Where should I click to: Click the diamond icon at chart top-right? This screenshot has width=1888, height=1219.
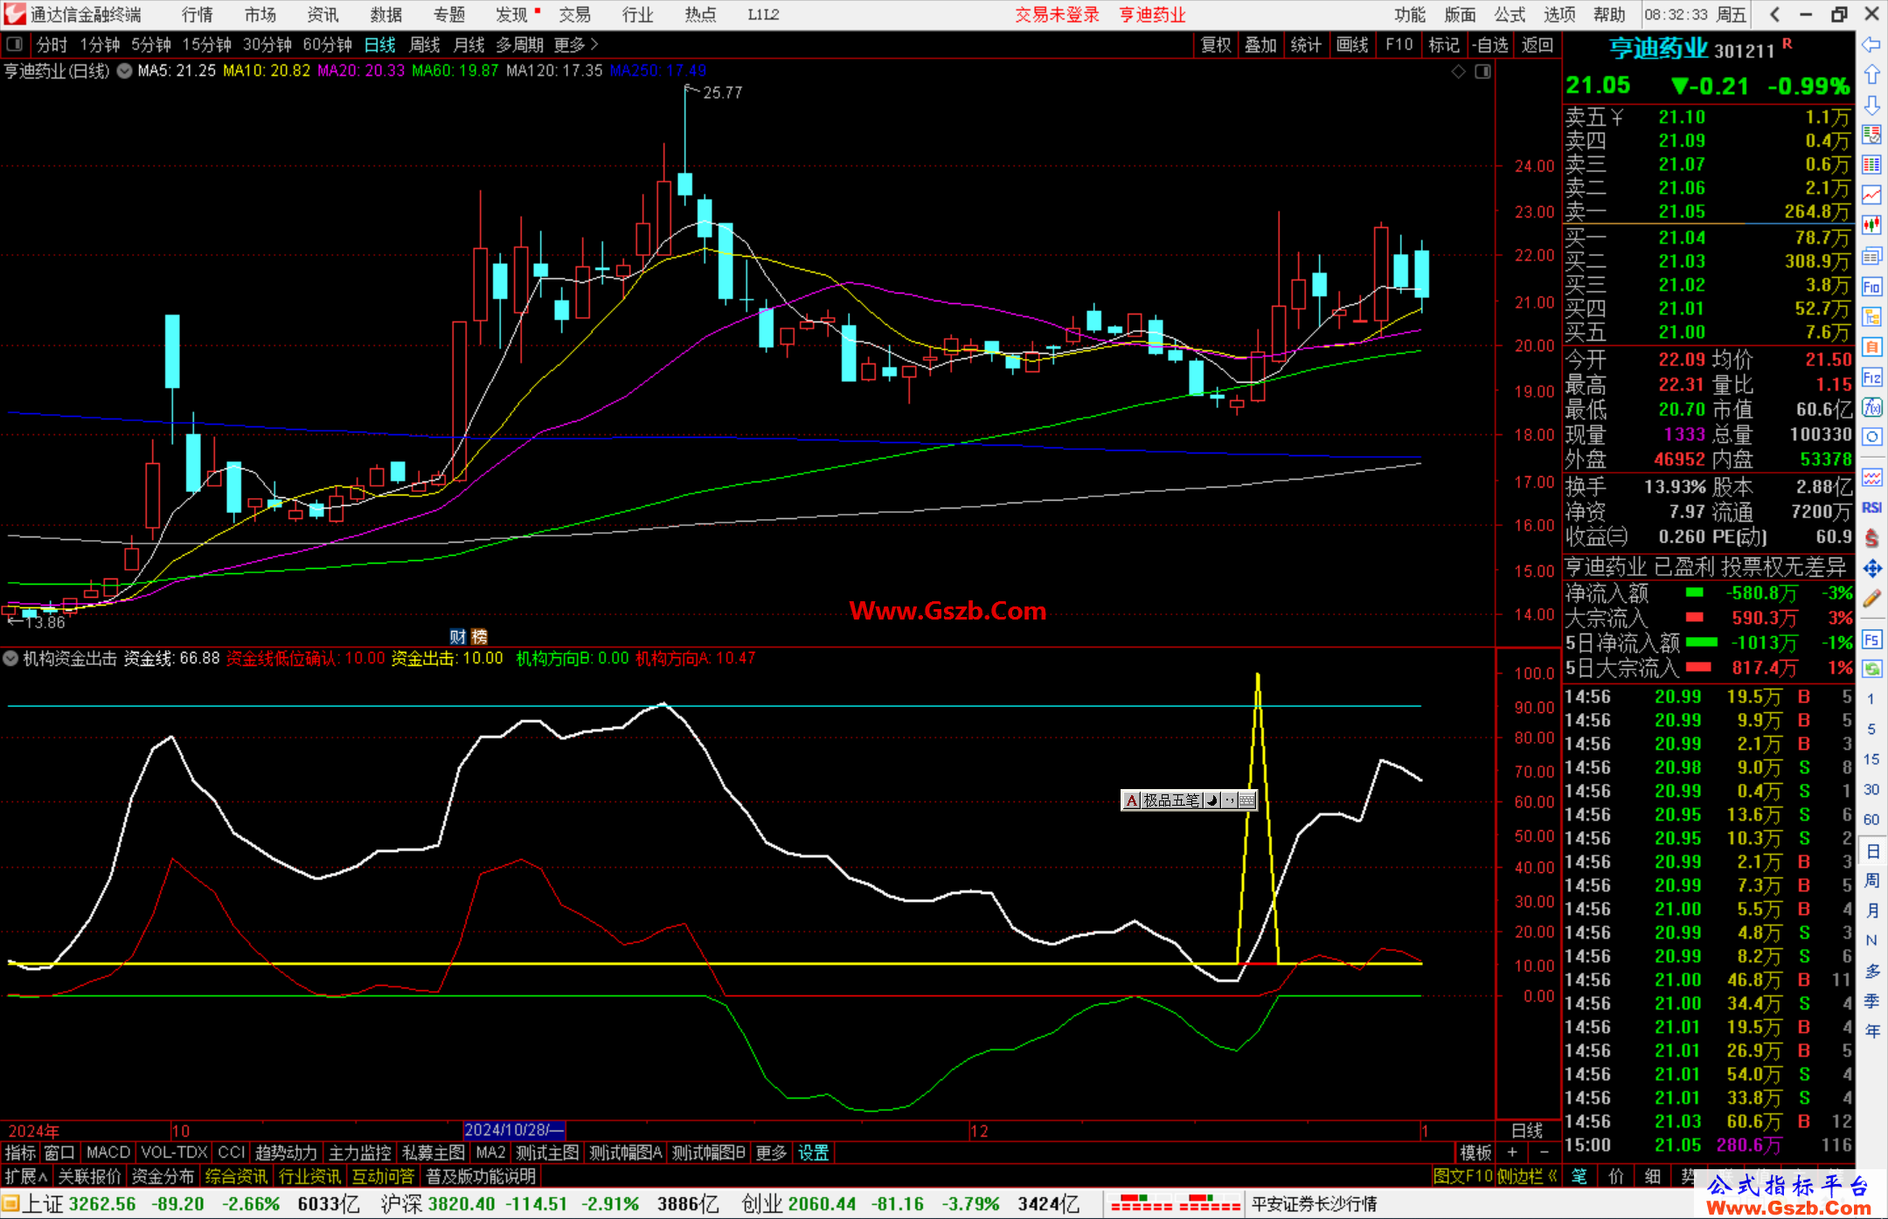tap(1459, 72)
